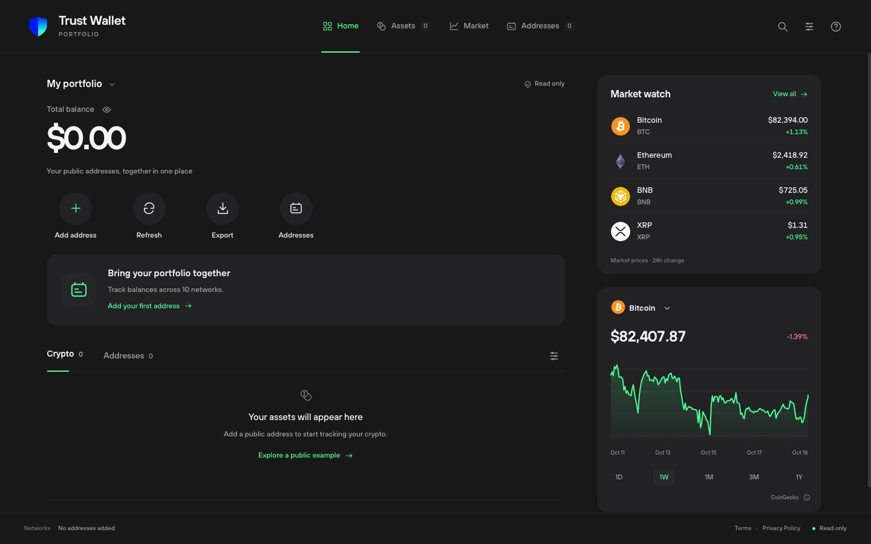Viewport: 871px width, 544px height.
Task: Open help question mark icon
Action: (x=836, y=27)
